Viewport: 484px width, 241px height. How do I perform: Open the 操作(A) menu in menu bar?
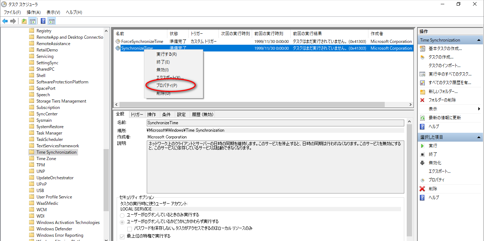click(34, 12)
